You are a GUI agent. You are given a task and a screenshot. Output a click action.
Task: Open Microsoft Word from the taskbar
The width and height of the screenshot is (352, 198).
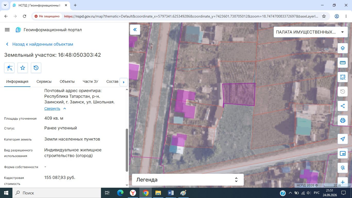pos(171,193)
